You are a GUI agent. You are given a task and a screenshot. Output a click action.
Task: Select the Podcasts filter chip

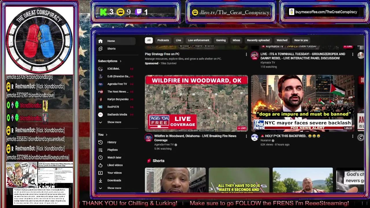163,40
